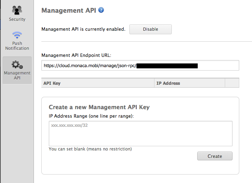Select the "Push Notification" text label in sidebar

click(x=17, y=46)
